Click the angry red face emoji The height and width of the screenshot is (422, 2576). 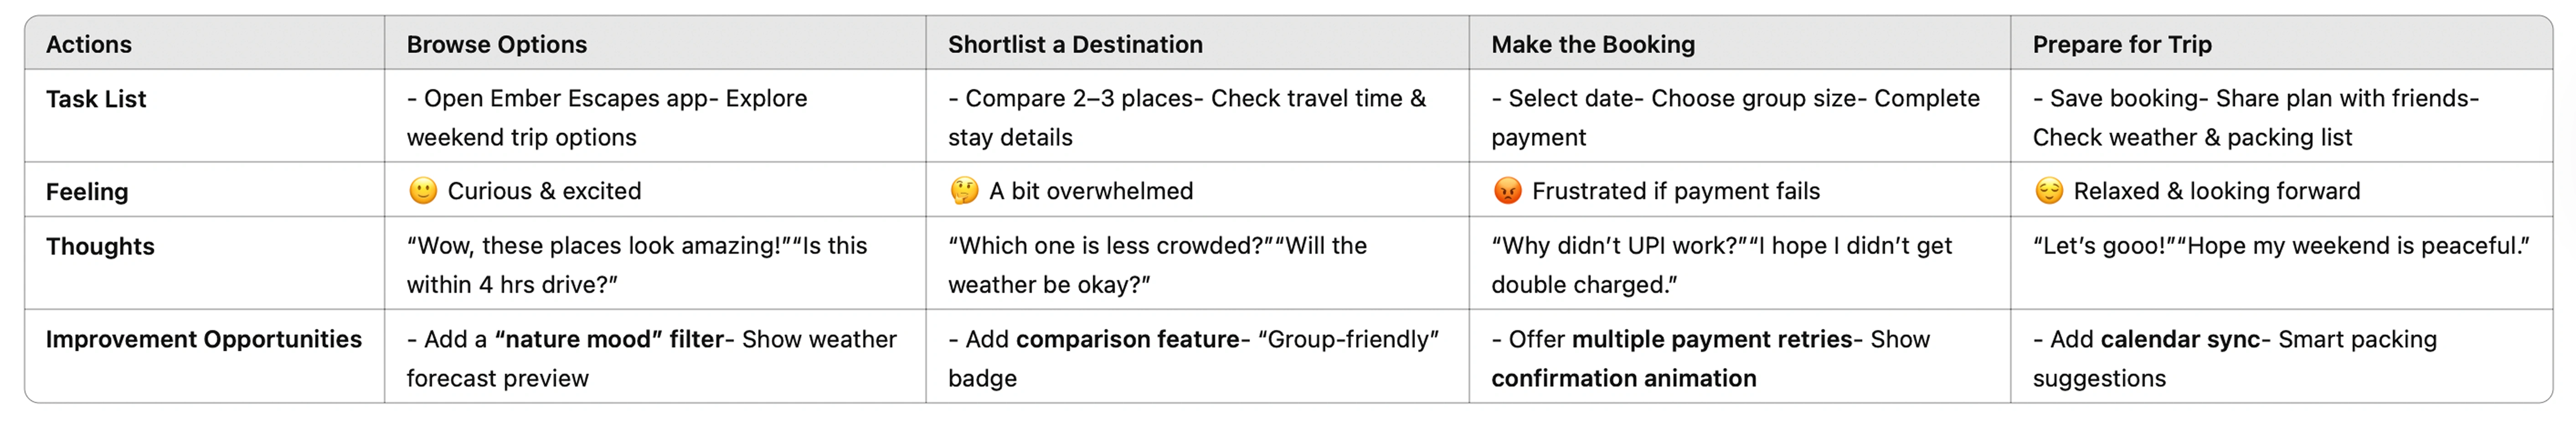(1507, 191)
